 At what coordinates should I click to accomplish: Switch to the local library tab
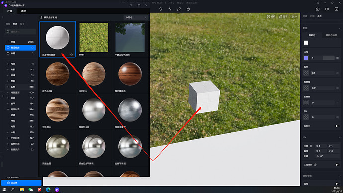point(24,11)
